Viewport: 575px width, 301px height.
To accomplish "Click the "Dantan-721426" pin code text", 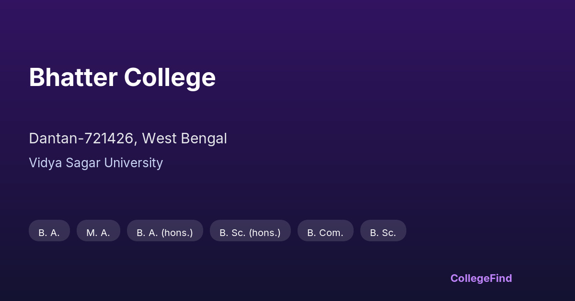I will [81, 139].
